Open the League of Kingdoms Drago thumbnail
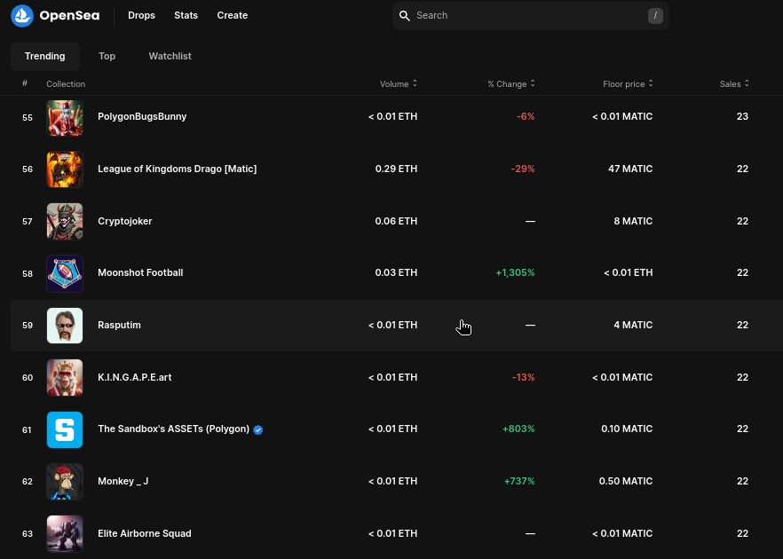This screenshot has width=783, height=559. [65, 169]
